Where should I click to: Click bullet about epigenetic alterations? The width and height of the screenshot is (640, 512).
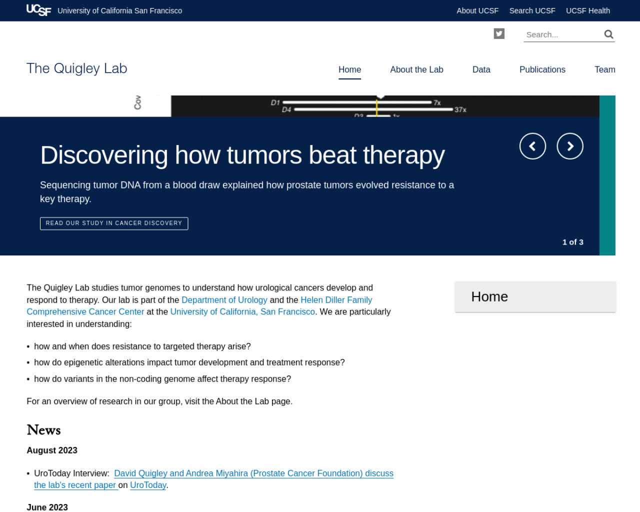189,362
